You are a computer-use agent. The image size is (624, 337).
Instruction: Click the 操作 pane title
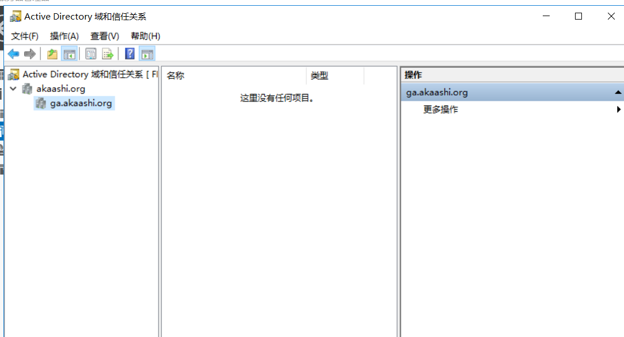click(x=413, y=75)
